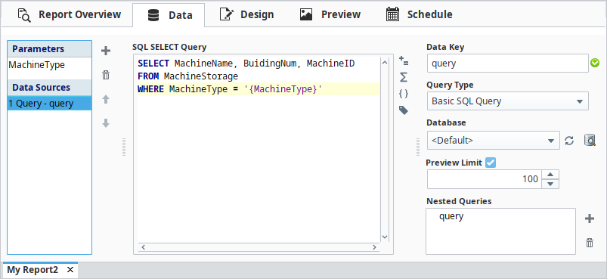The width and height of the screenshot is (607, 279).
Task: Open the Schedule tab
Action: pyautogui.click(x=420, y=14)
